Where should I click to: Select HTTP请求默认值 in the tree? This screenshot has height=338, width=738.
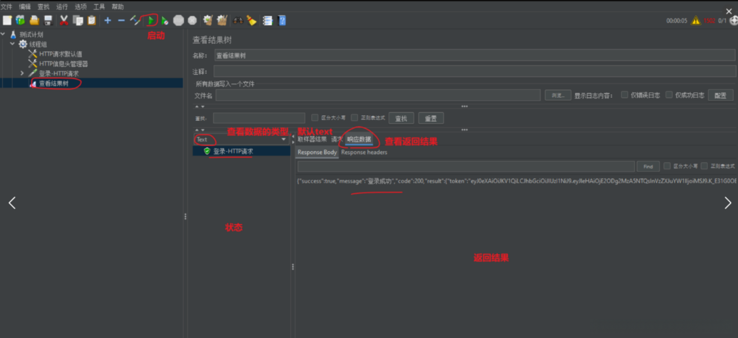tap(60, 54)
